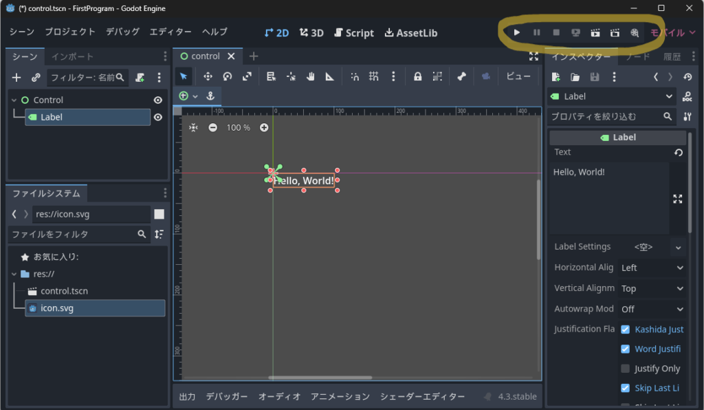
Task: Open the Vertical Alignment dropdown
Action: pyautogui.click(x=652, y=288)
